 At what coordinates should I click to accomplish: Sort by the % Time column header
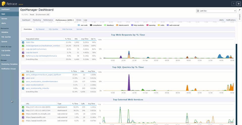pos(68,39)
